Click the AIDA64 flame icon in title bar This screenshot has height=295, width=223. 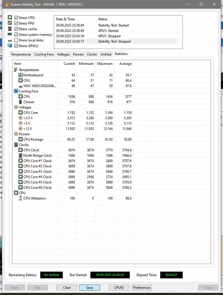pyautogui.click(x=7, y=4)
